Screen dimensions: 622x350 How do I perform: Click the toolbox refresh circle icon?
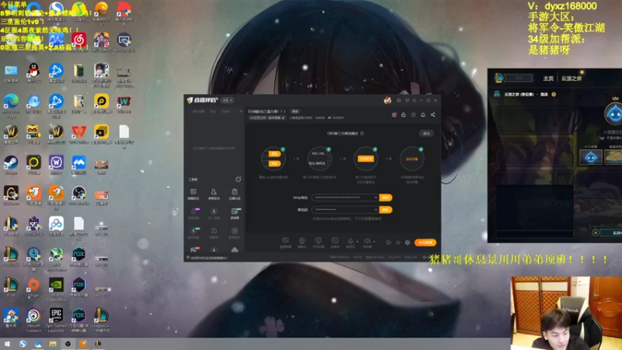[238, 180]
